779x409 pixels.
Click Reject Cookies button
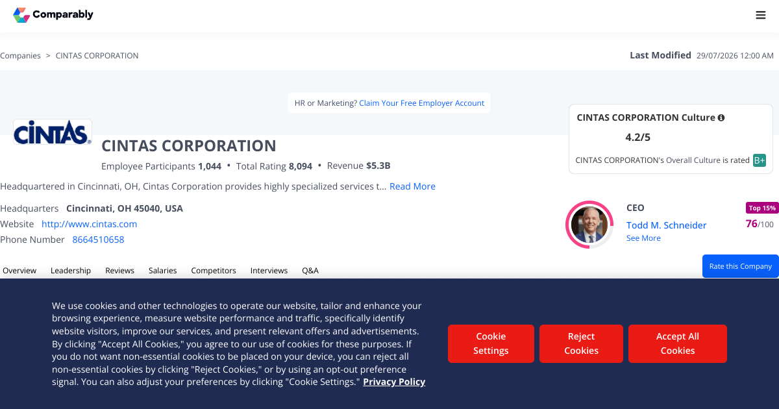coord(581,343)
